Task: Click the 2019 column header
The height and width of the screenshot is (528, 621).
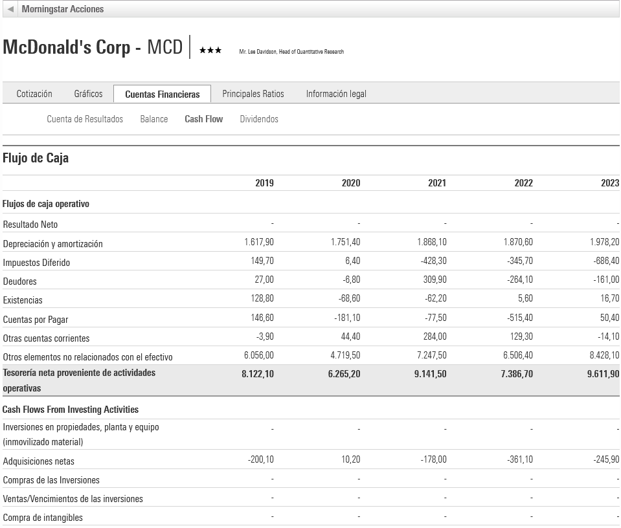Action: (264, 183)
